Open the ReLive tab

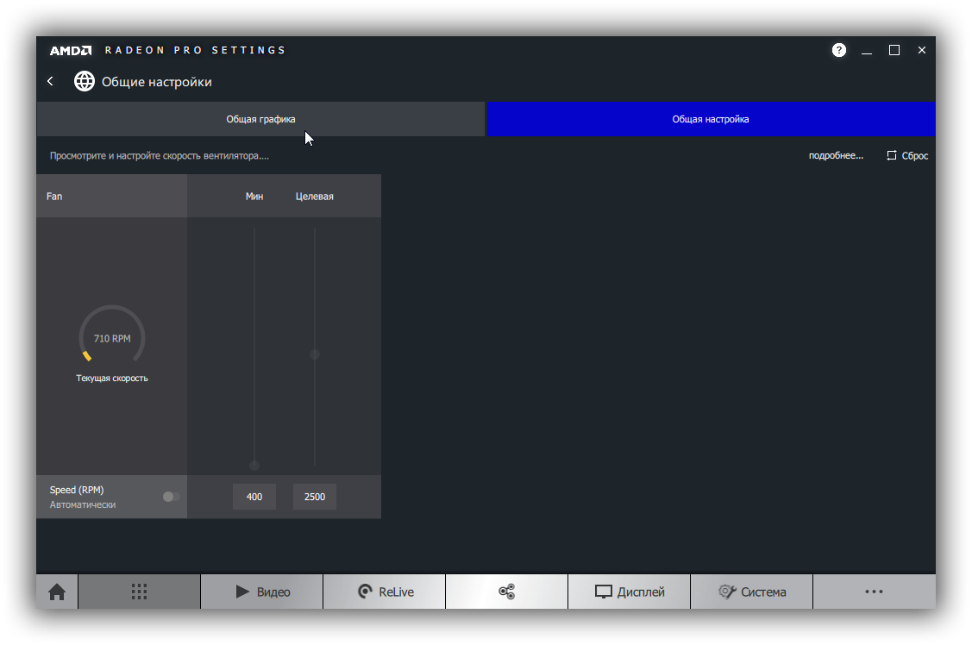click(x=385, y=592)
